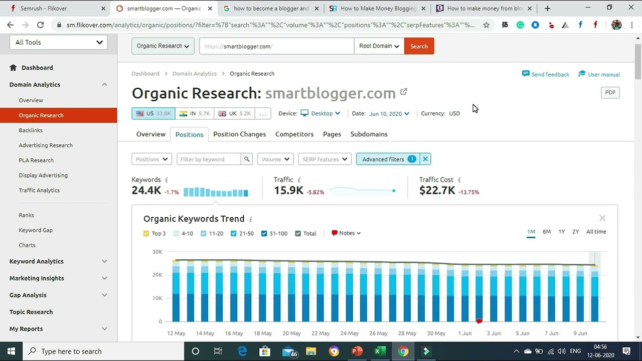
Task: Switch to the Overview tab
Action: [x=151, y=134]
